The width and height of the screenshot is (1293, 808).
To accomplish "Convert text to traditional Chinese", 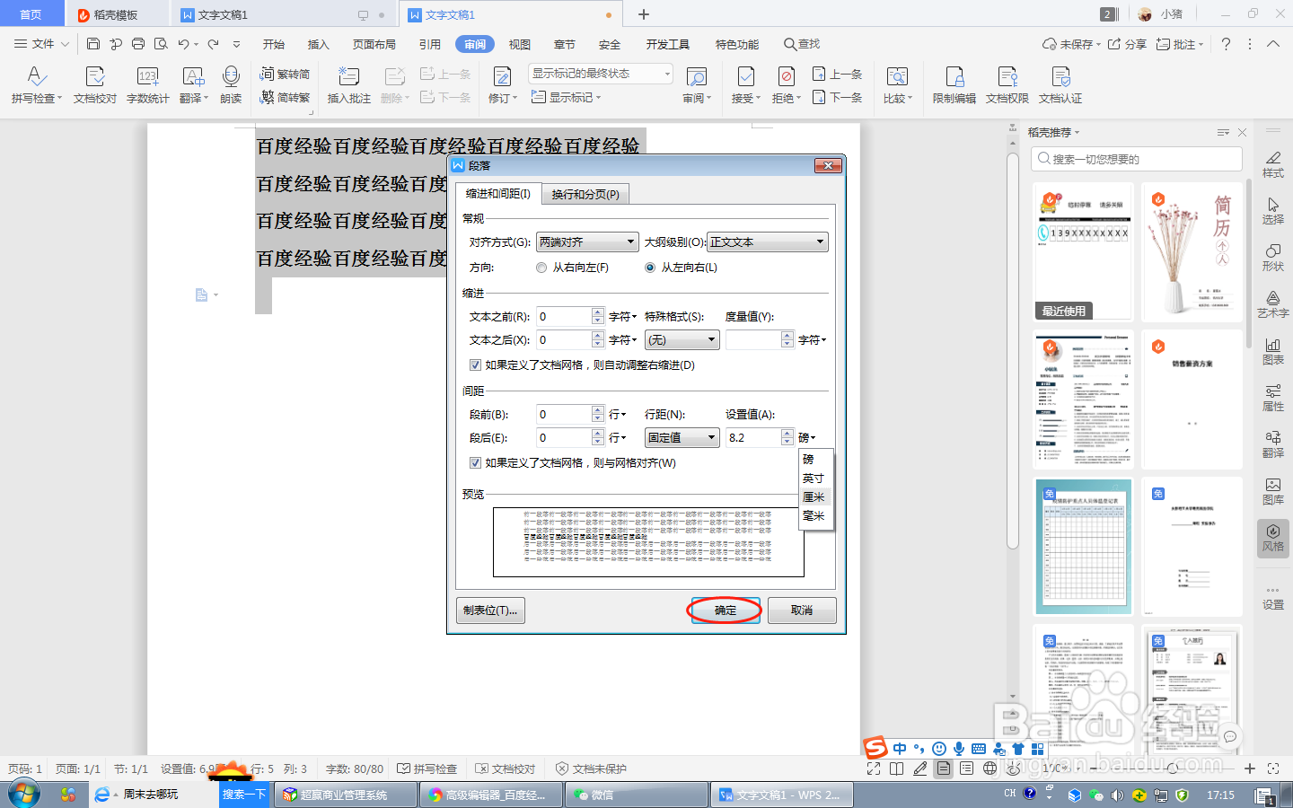I will [x=285, y=74].
